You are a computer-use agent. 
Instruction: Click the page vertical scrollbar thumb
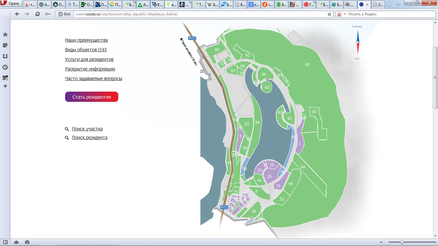[435, 78]
